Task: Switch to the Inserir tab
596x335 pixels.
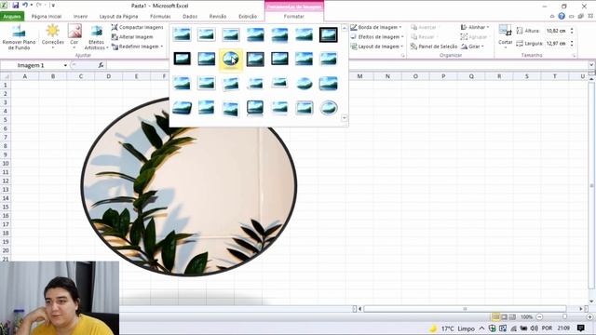Action: click(80, 17)
